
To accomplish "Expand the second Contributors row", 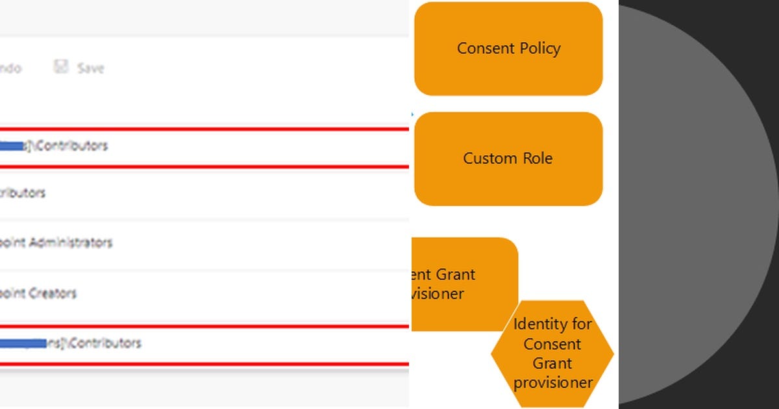I will click(x=23, y=193).
